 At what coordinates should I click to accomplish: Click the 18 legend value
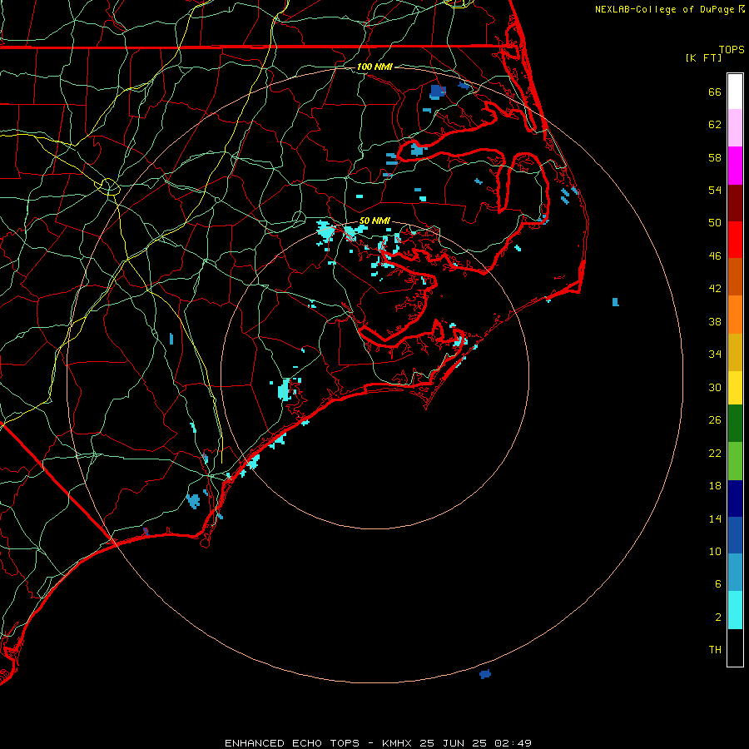(x=715, y=486)
